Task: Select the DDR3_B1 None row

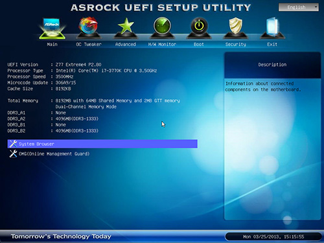Action: tap(37, 125)
